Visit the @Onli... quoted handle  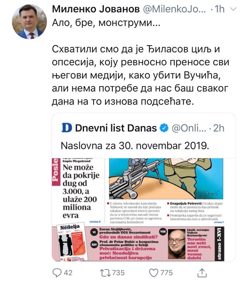click(189, 128)
